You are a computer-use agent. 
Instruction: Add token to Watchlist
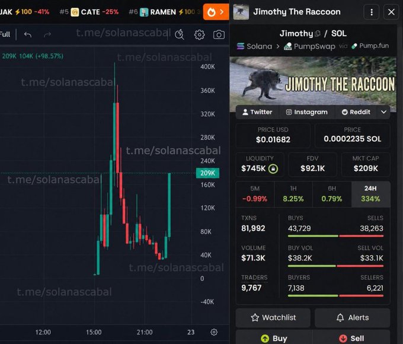tap(273, 317)
